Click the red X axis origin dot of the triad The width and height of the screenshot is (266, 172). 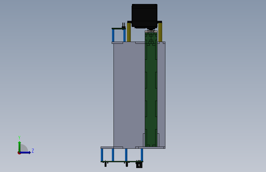pyautogui.click(x=19, y=153)
